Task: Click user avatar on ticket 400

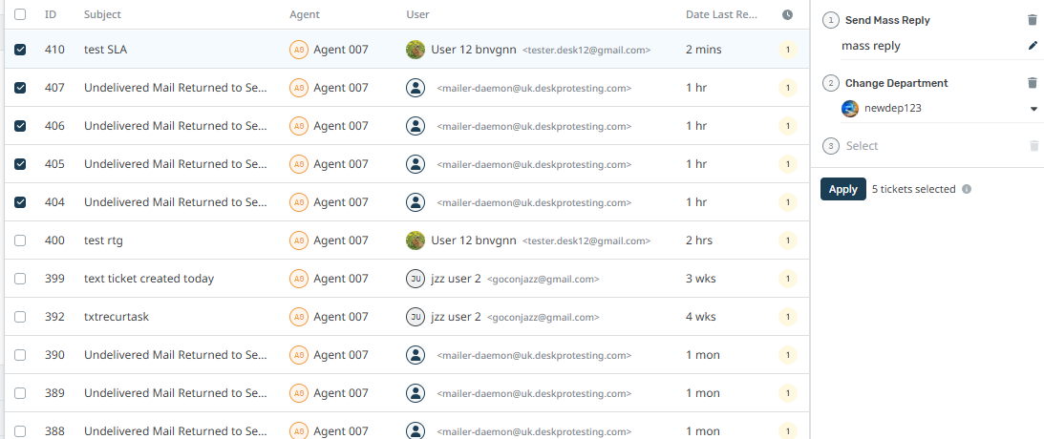Action: [x=415, y=240]
